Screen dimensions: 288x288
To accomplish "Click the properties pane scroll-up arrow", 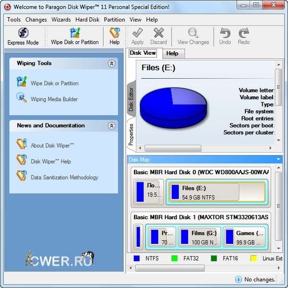I will (x=278, y=65).
